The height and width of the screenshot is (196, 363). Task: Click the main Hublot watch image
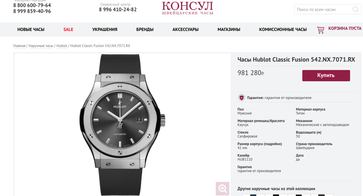pos(122,124)
